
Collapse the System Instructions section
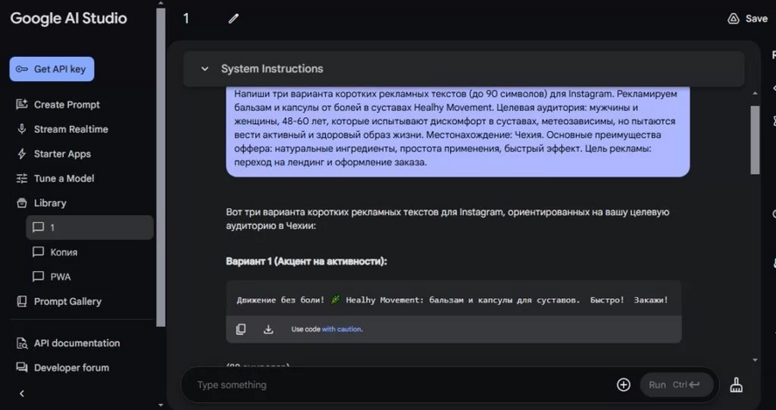[205, 69]
